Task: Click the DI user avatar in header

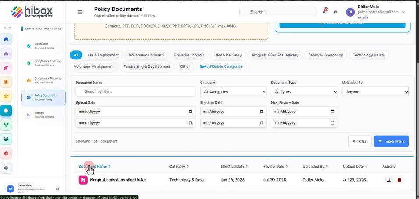Action: pos(350,12)
